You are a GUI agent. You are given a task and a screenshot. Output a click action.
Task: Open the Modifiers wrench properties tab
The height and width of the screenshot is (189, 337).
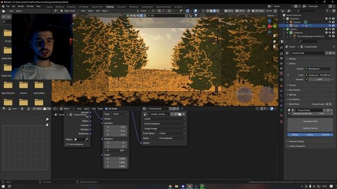pyautogui.click(x=281, y=91)
